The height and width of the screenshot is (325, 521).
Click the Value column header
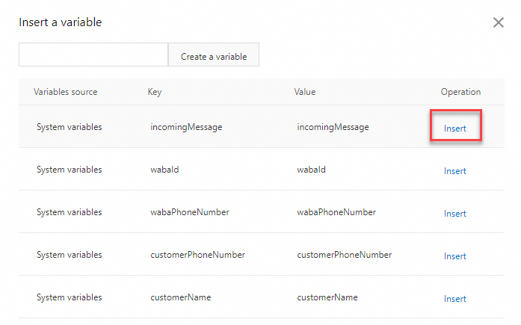click(305, 92)
